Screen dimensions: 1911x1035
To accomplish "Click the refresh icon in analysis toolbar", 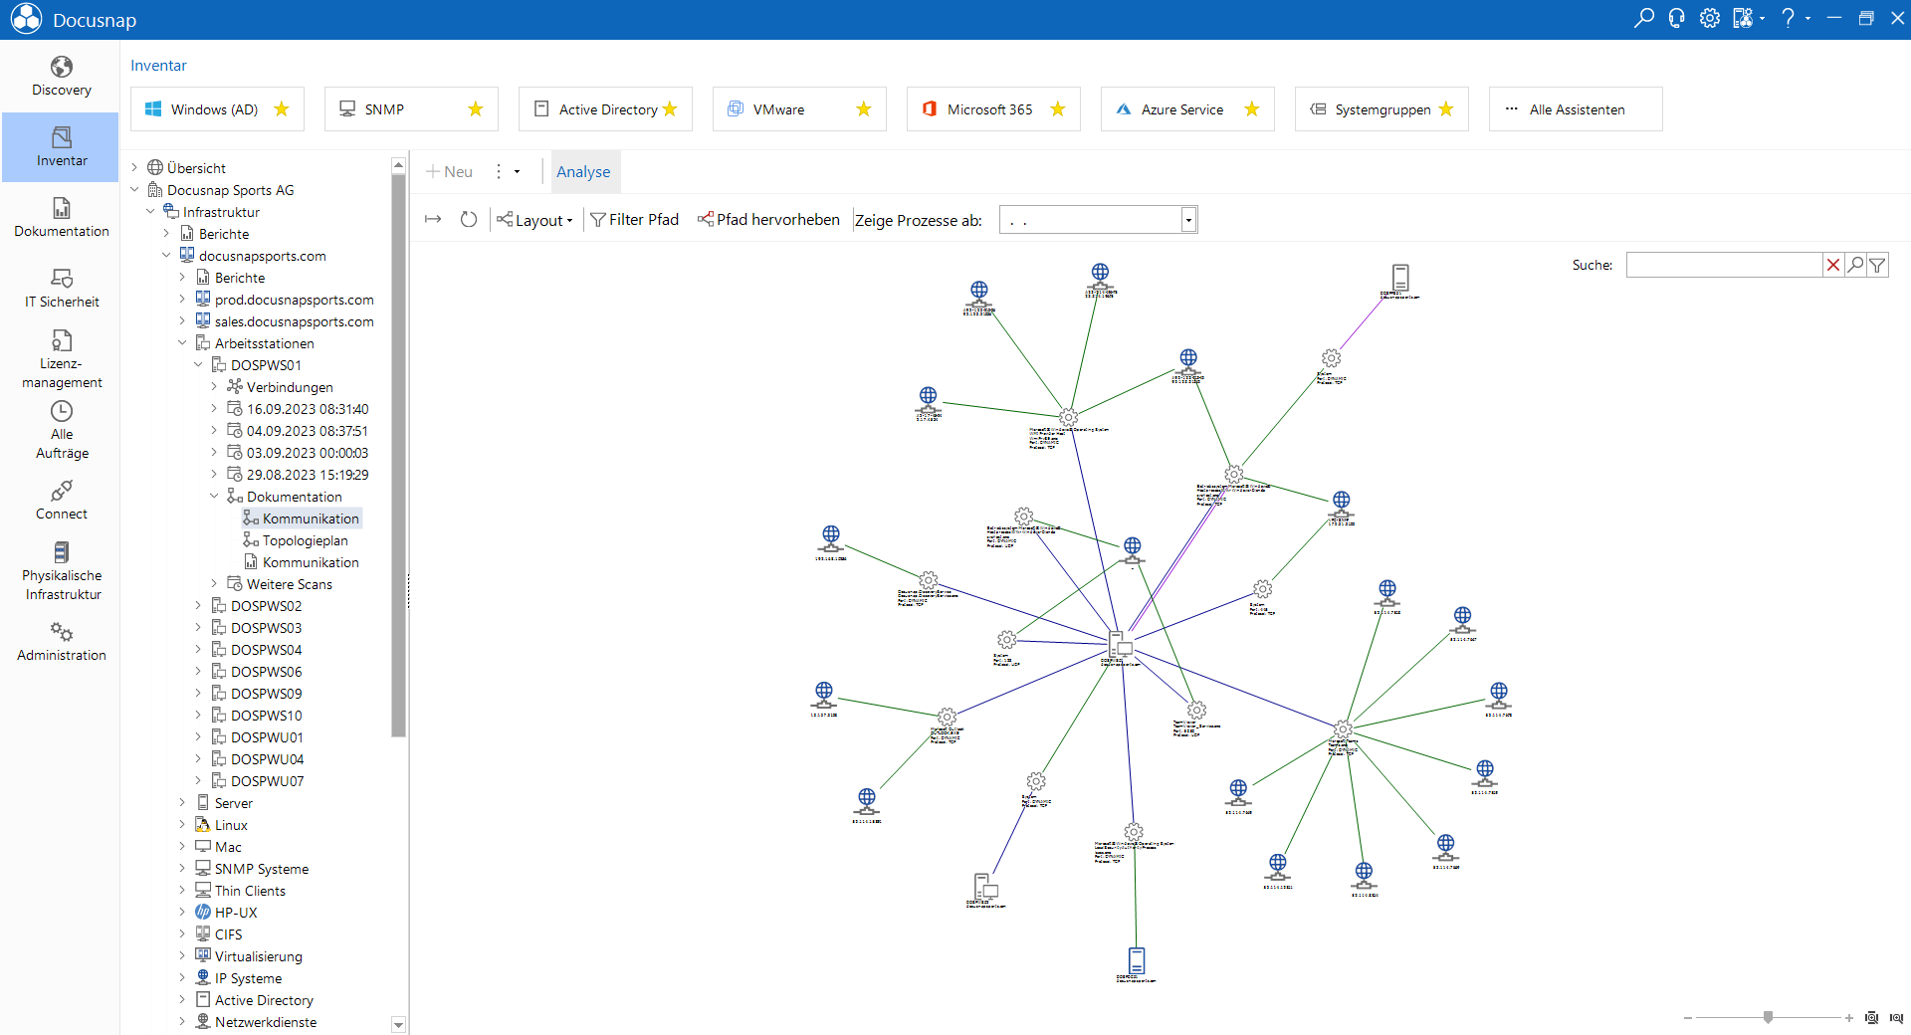I will [469, 219].
